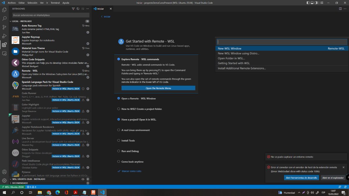
Task: Open the Search view in activity bar
Action: pos(4,18)
